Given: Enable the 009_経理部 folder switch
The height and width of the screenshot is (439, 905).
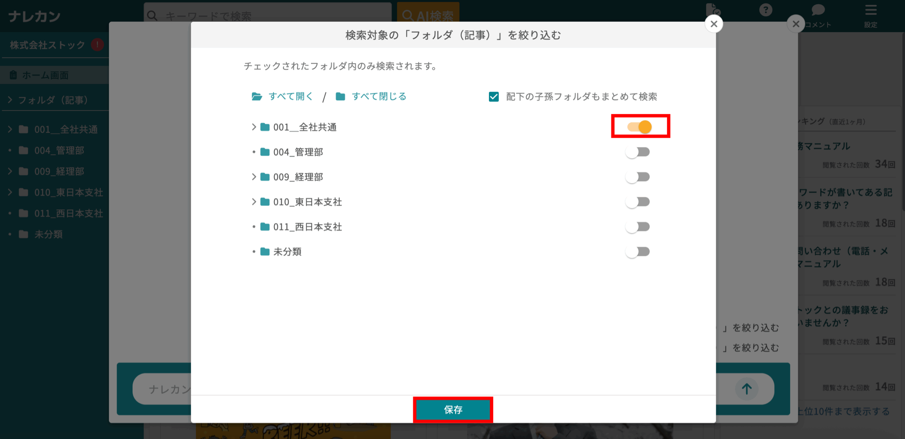Looking at the screenshot, I should click(637, 177).
